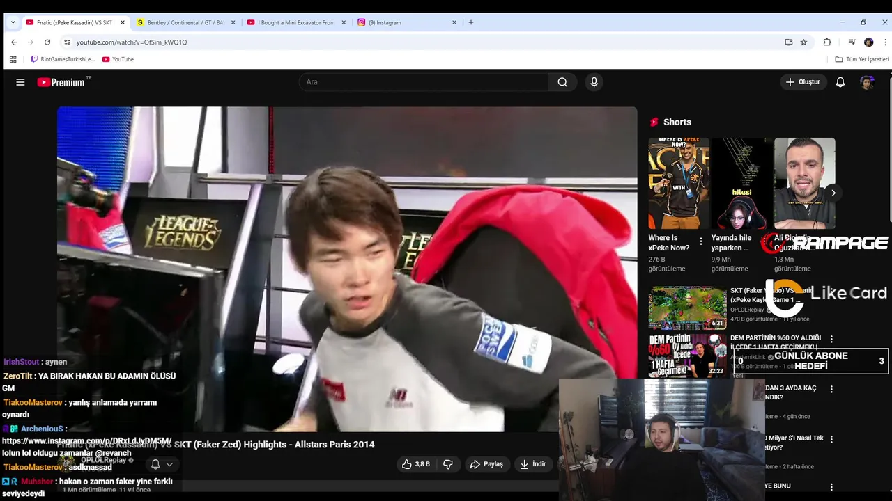Open YouTube bookmark in bookmarks bar
Viewport: 892px width, 501px height.
click(118, 59)
